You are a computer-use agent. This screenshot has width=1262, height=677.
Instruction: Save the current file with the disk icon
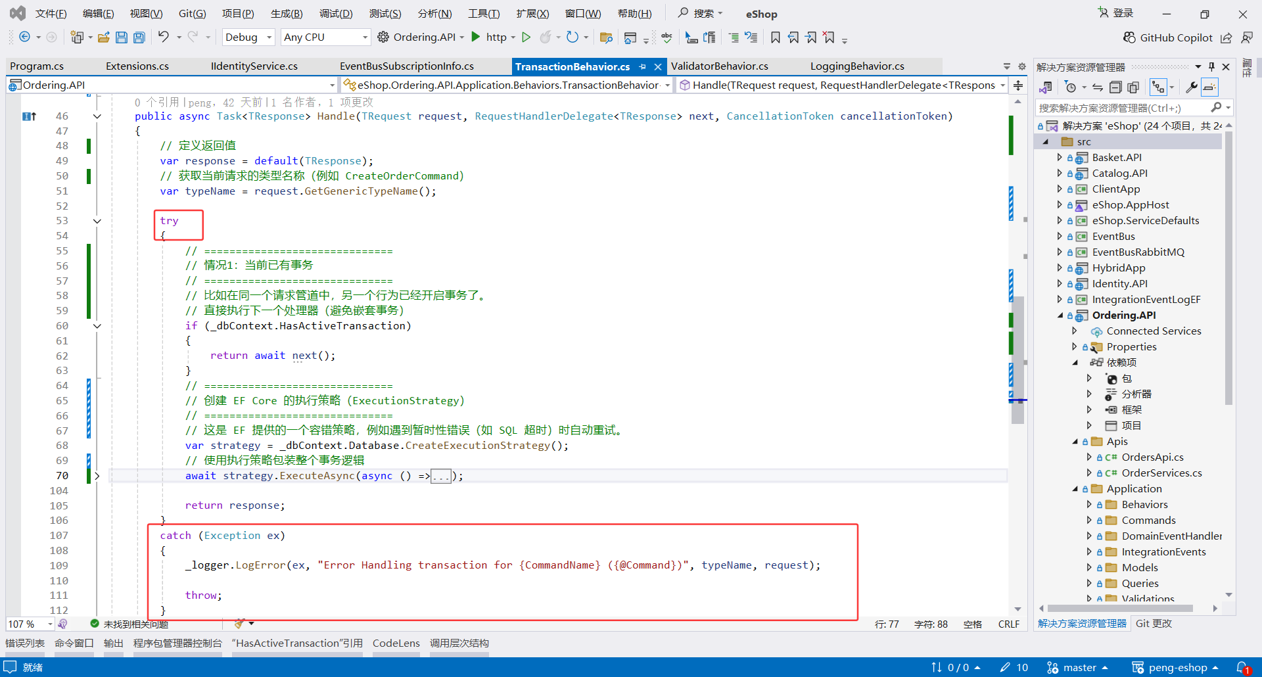click(122, 37)
